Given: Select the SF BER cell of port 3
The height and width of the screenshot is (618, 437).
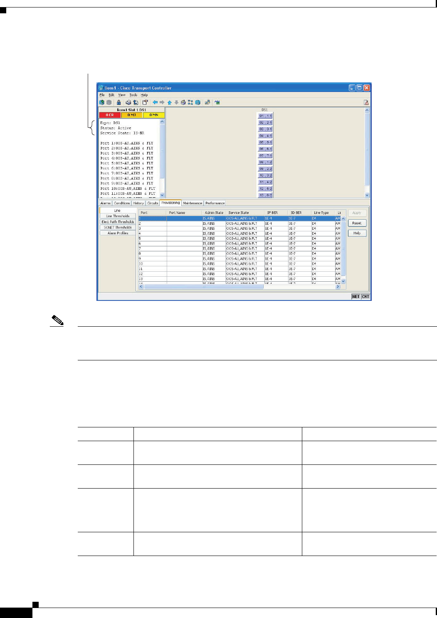Looking at the screenshot, I should click(x=276, y=228).
